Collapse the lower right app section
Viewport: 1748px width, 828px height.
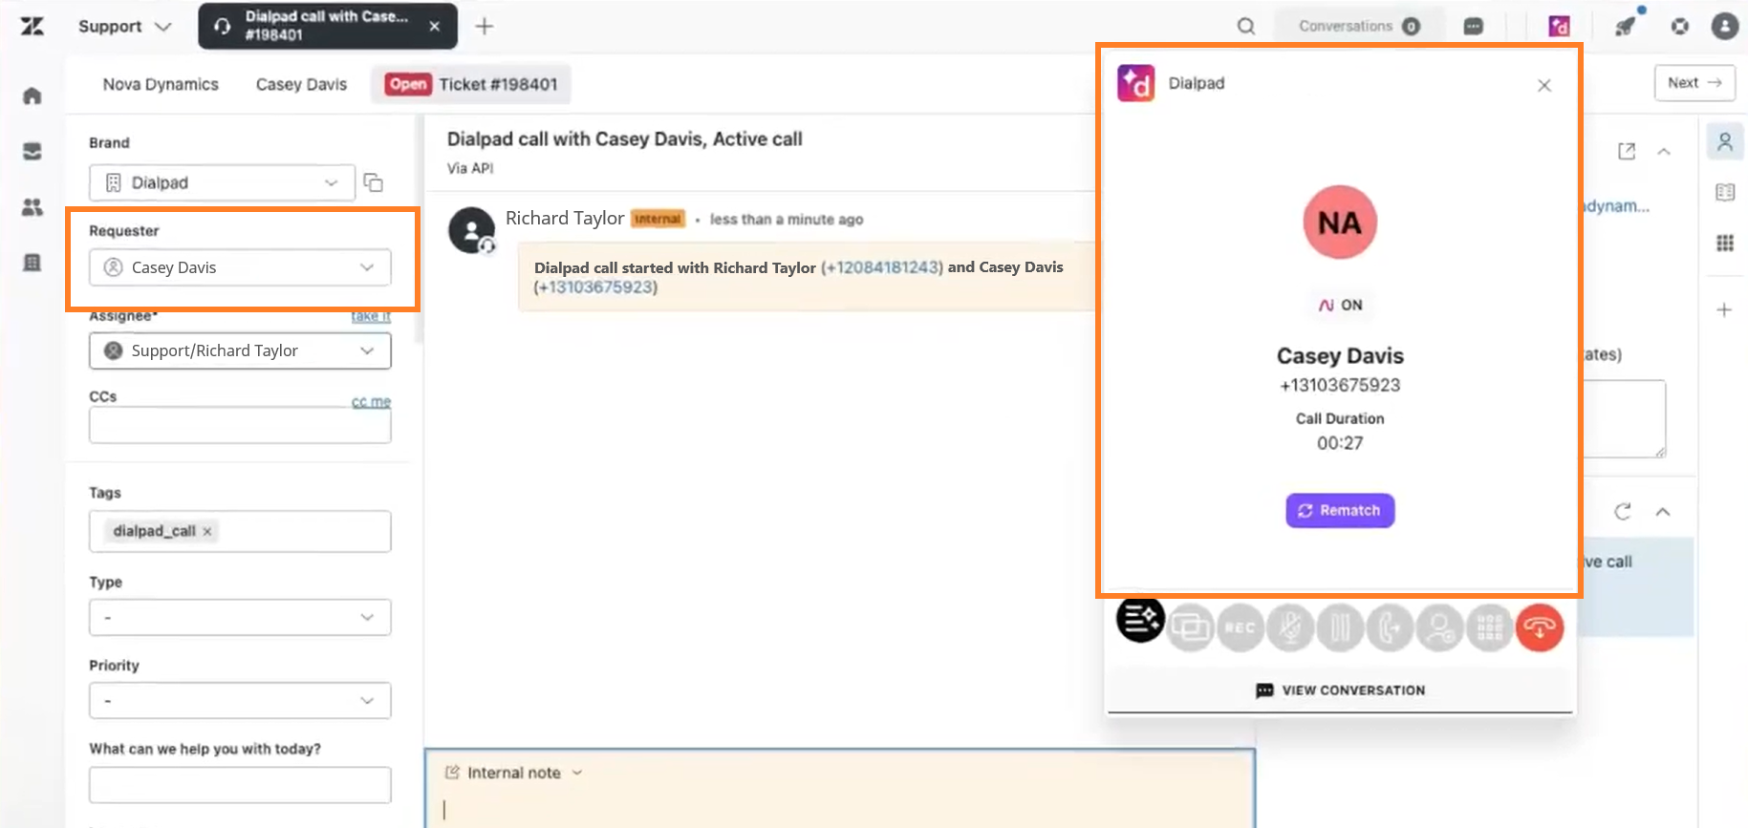point(1663,512)
